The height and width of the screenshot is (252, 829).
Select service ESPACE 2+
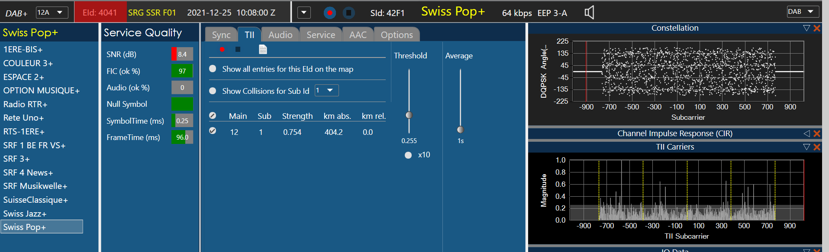click(24, 77)
